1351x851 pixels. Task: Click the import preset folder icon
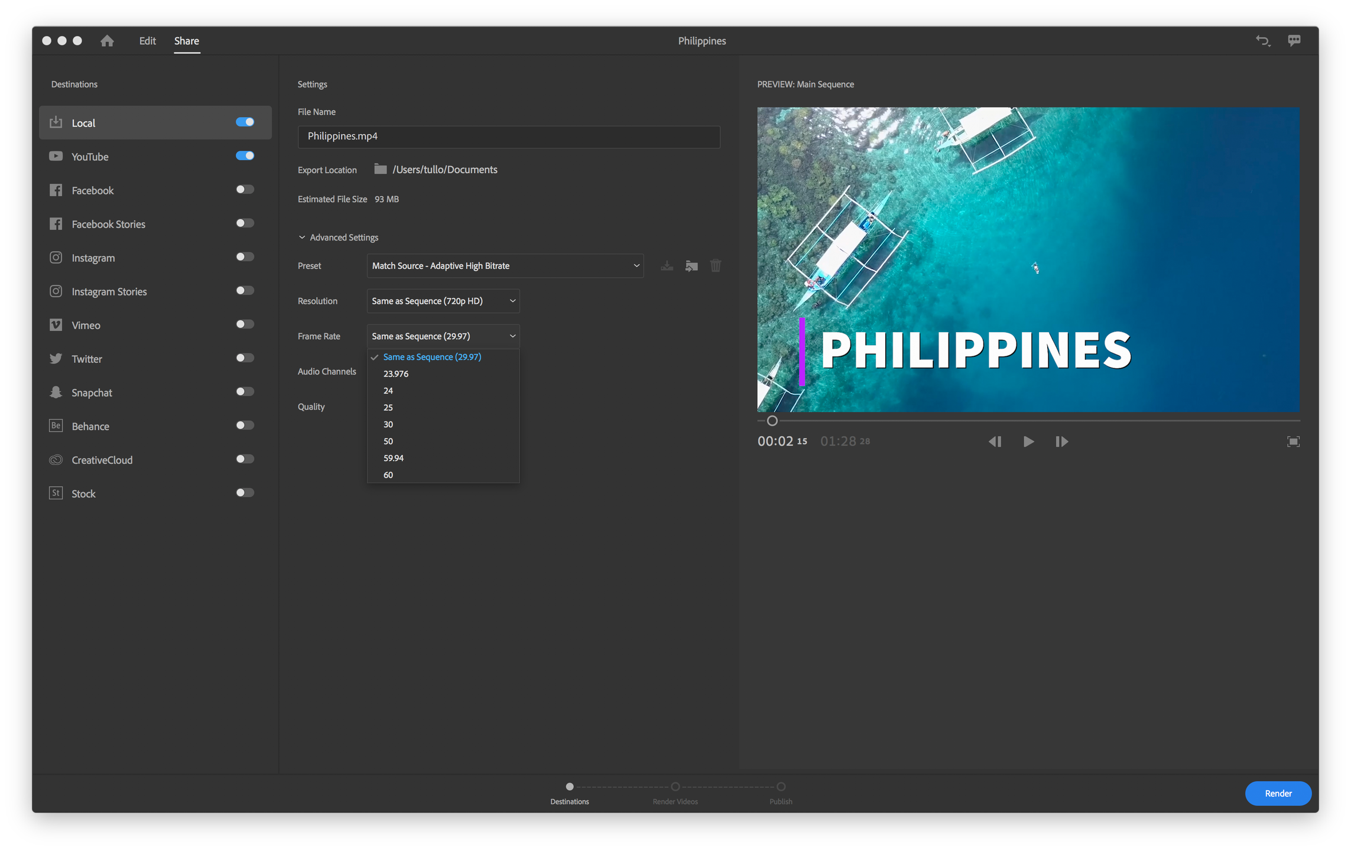pos(691,266)
